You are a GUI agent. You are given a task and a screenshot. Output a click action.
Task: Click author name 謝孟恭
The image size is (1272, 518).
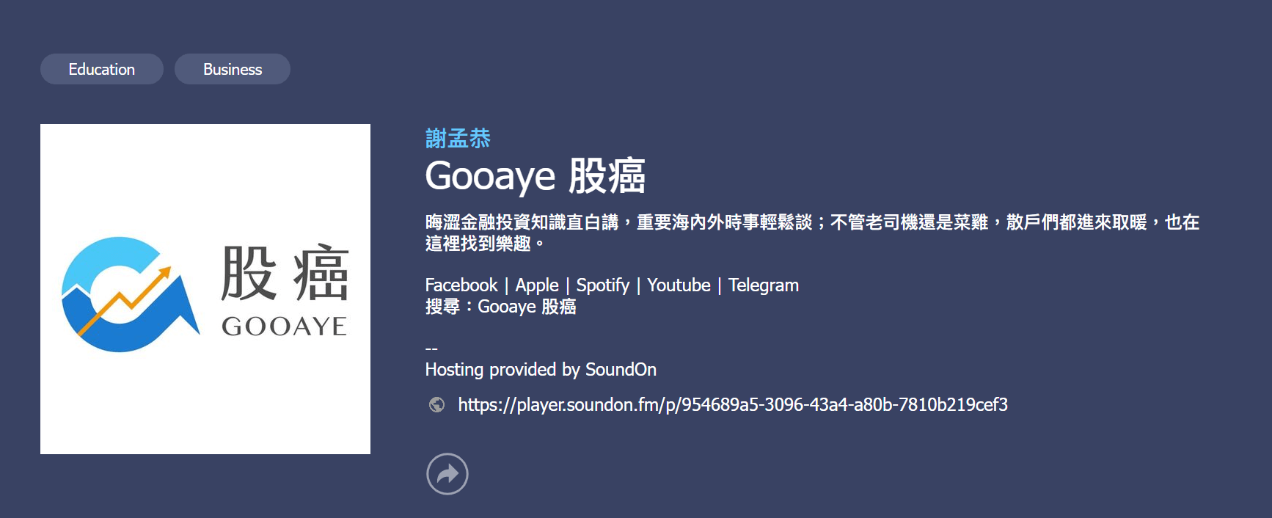tap(458, 138)
